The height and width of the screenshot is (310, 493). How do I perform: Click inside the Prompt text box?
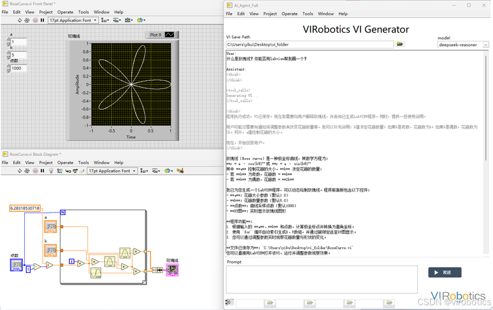pos(321,280)
